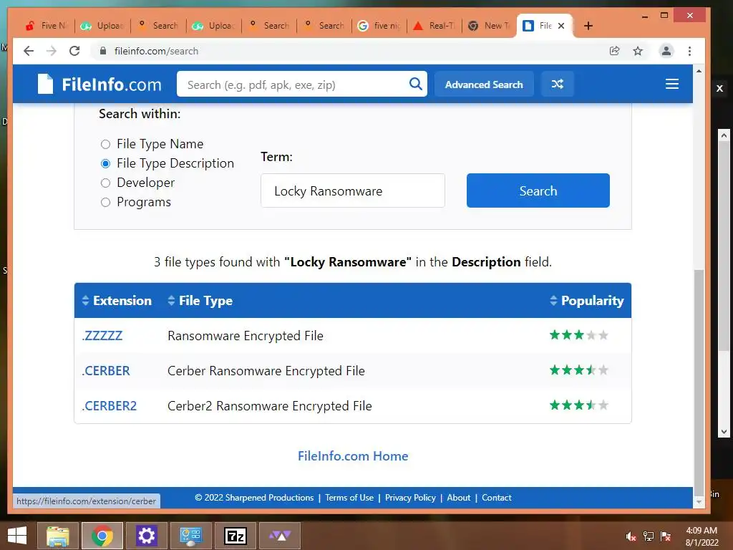Image resolution: width=733 pixels, height=550 pixels.
Task: Switch to the Real-Ti tab
Action: (x=435, y=26)
